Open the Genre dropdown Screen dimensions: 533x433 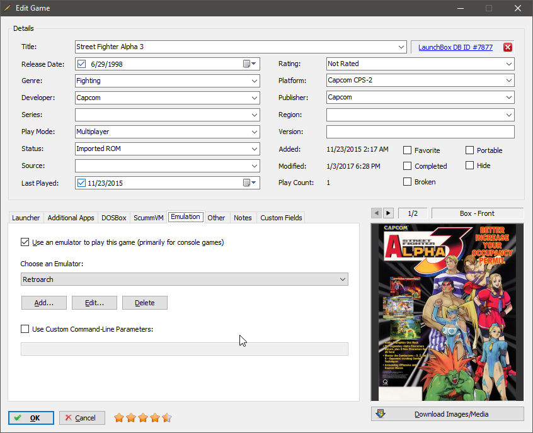pyautogui.click(x=255, y=81)
